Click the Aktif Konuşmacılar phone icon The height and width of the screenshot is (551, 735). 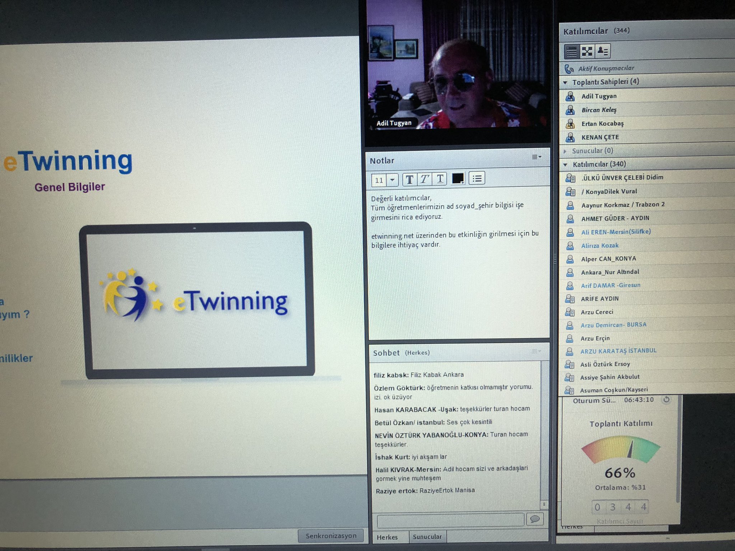(x=569, y=69)
